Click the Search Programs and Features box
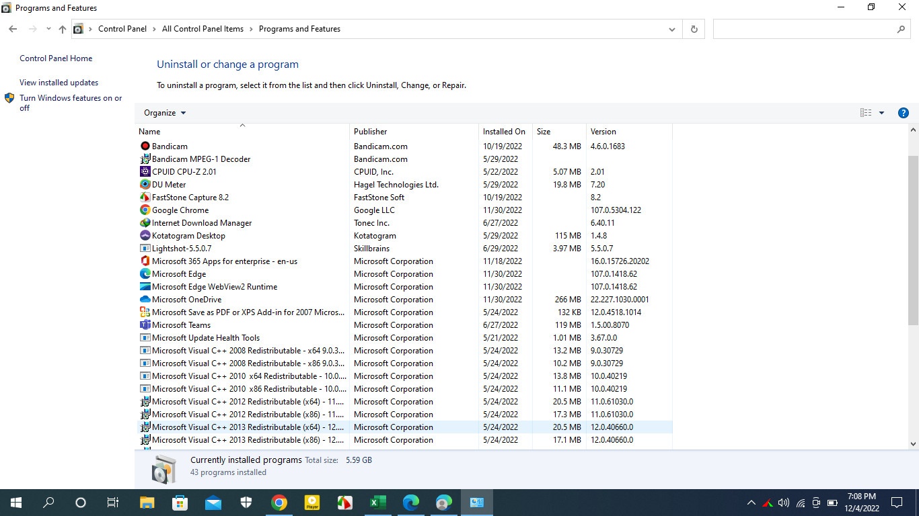 (x=811, y=29)
